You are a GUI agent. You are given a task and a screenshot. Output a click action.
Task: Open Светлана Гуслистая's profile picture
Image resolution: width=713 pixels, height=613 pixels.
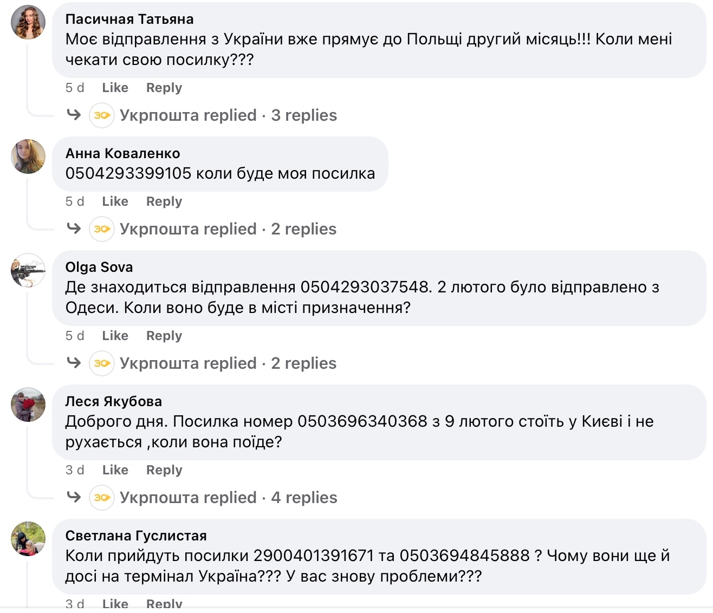[28, 539]
